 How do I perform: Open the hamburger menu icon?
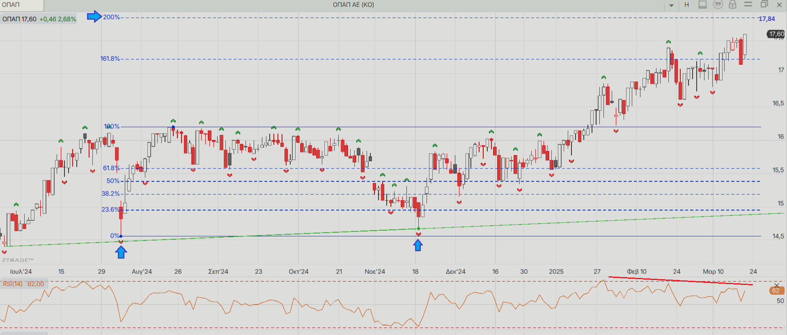[748, 4]
